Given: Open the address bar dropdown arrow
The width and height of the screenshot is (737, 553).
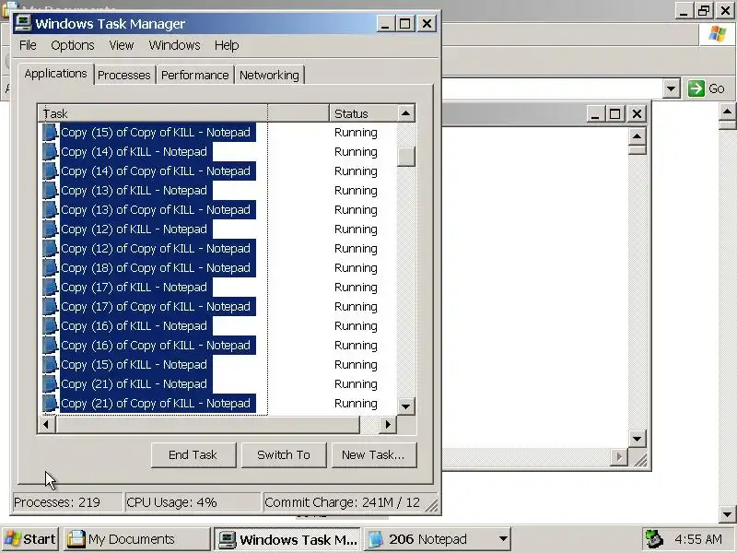Looking at the screenshot, I should coord(672,88).
